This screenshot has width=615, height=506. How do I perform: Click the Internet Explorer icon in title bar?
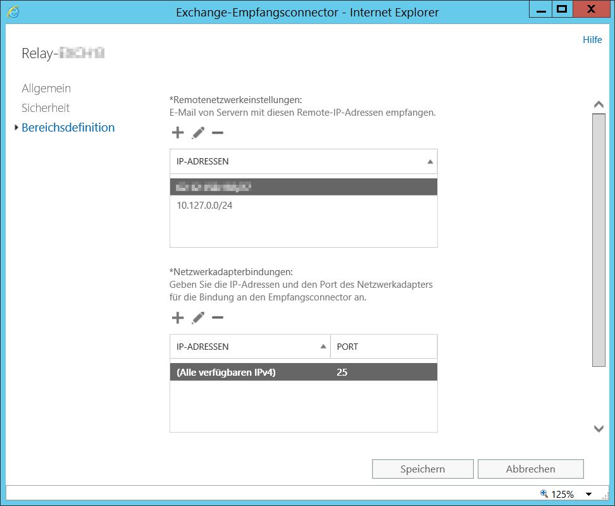coord(13,11)
